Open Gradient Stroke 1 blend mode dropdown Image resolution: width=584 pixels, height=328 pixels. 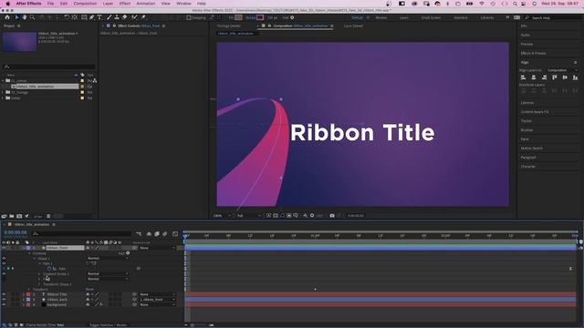tap(108, 273)
